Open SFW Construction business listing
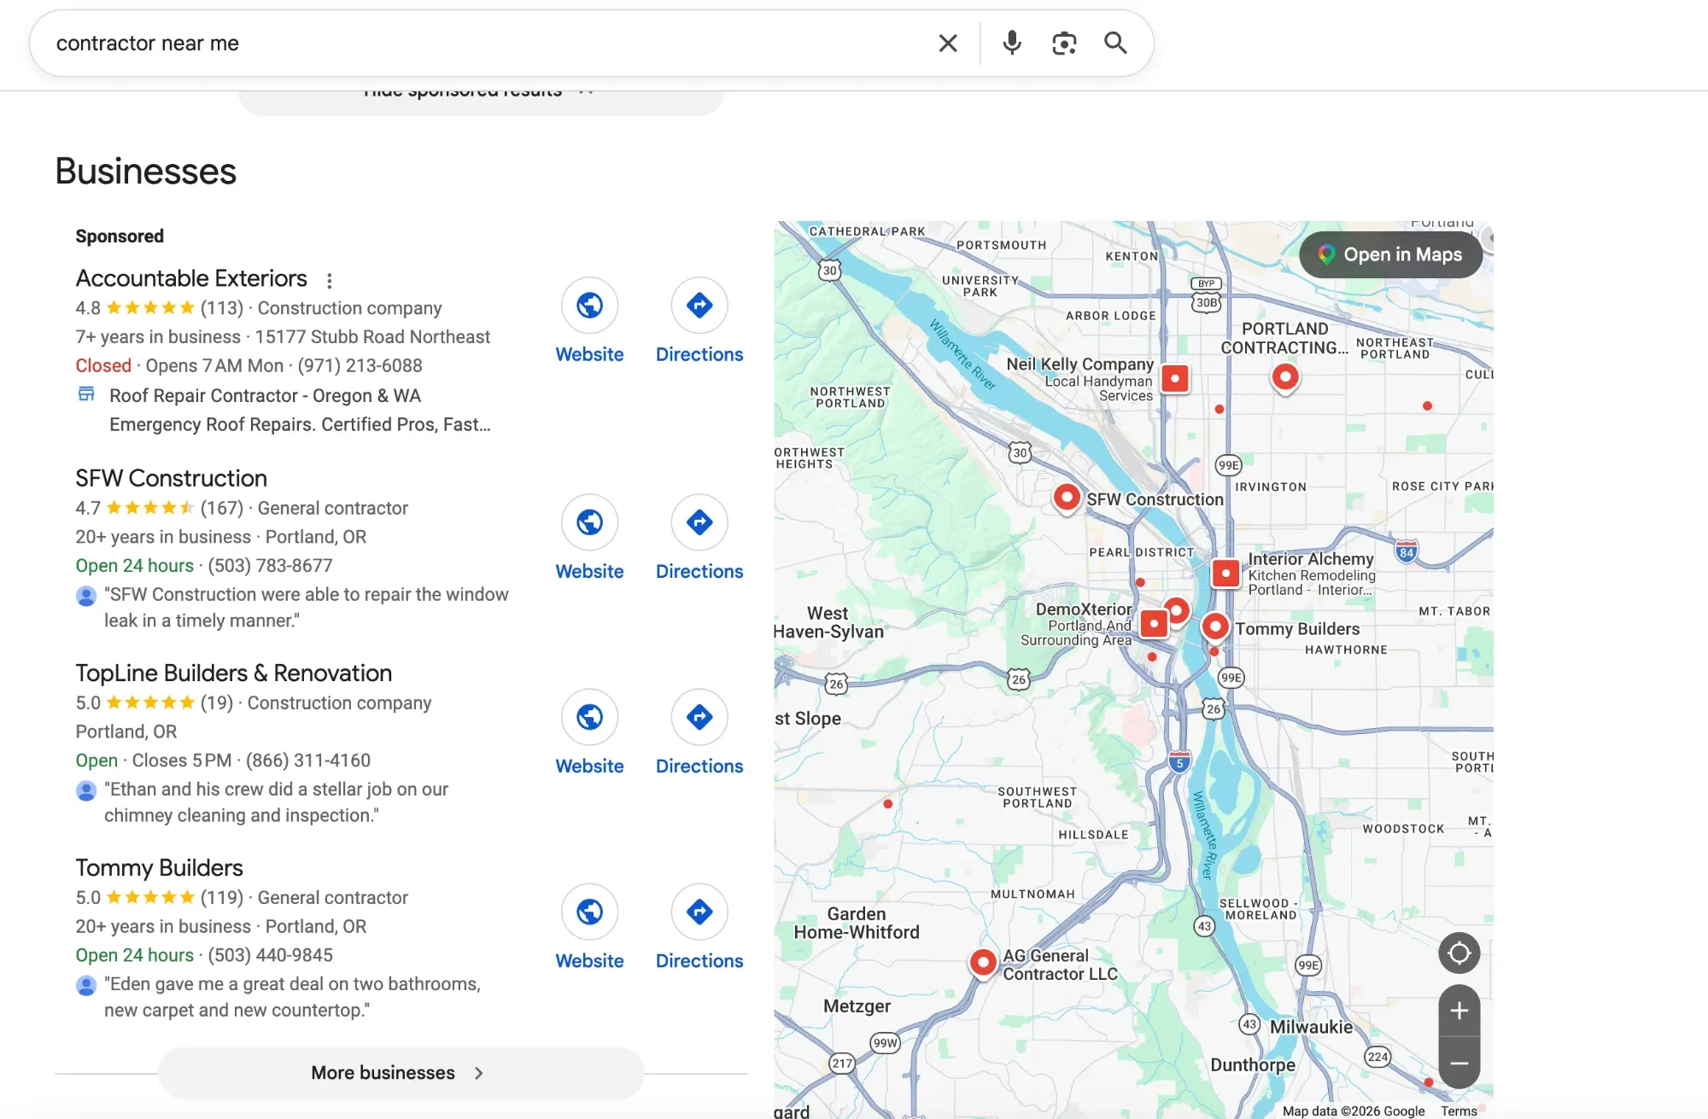Viewport: 1708px width, 1119px height. [x=171, y=478]
